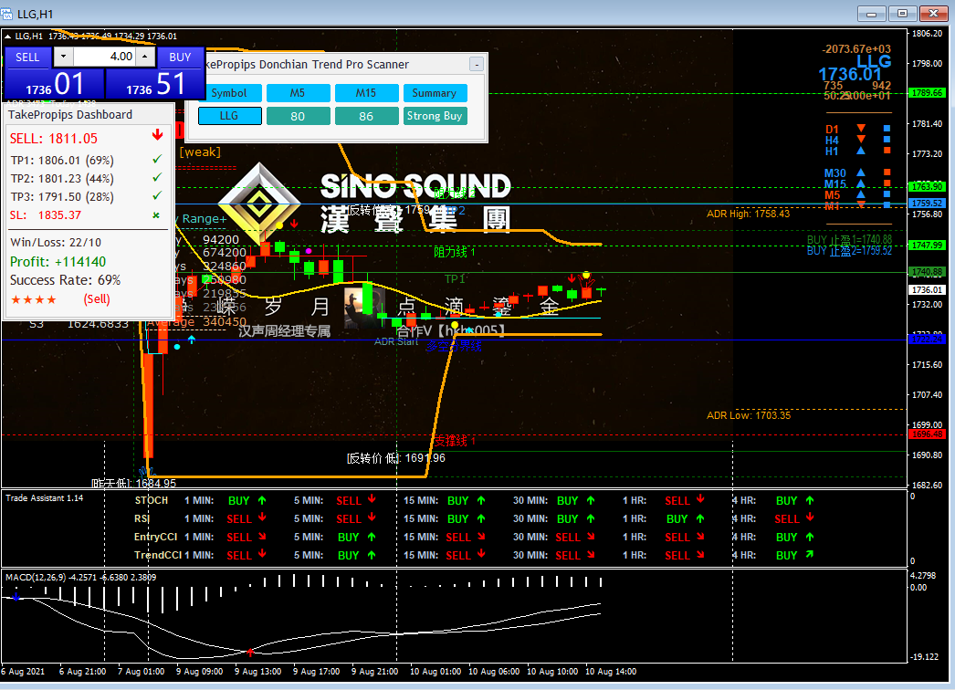Click the M5 blue up-triangle trend indicator
Screen dimensions: 955x690
tap(861, 194)
